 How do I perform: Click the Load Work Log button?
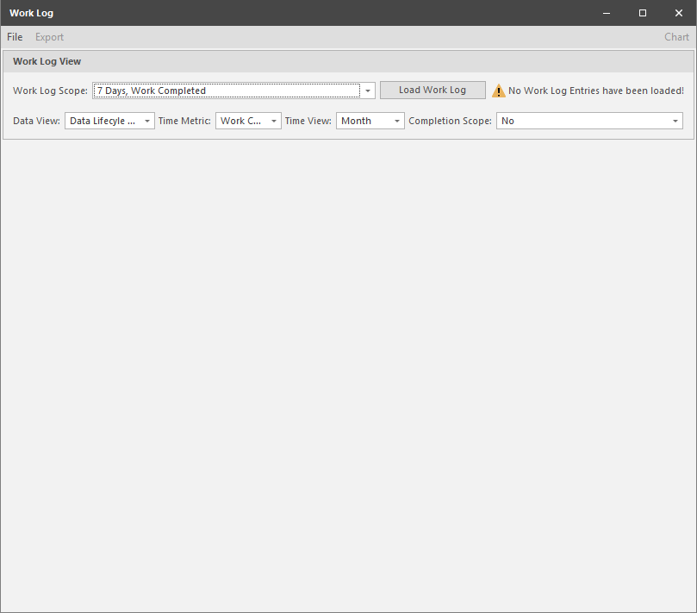[433, 90]
